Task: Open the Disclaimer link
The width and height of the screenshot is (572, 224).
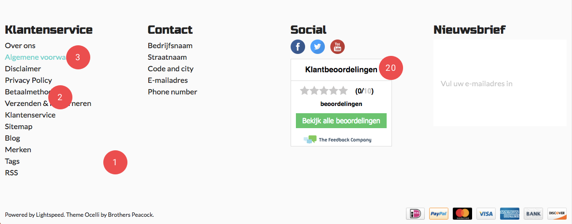Action: coord(23,69)
